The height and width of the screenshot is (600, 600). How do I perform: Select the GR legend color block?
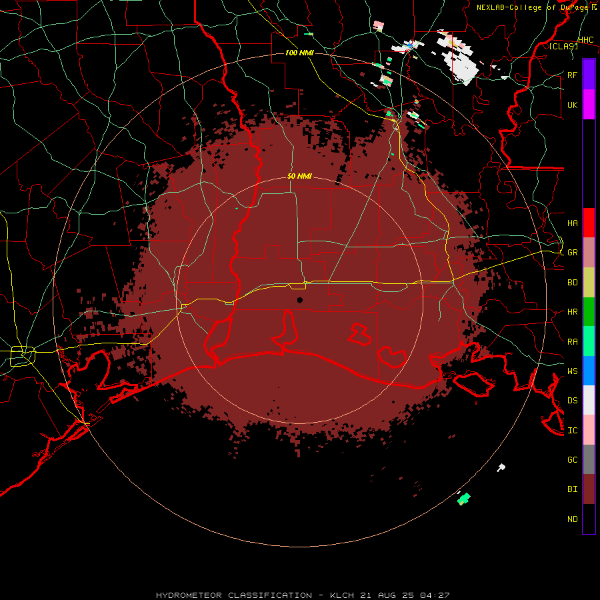coord(589,252)
